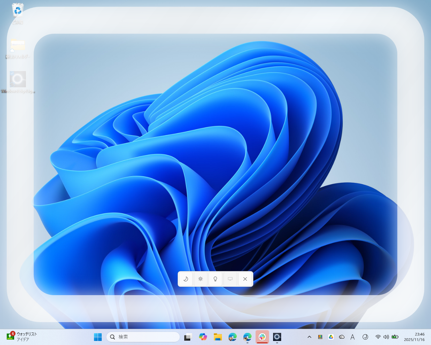Screen dimensions: 431x345
Task: Open Google Drive from the system tray
Action: tap(331, 337)
